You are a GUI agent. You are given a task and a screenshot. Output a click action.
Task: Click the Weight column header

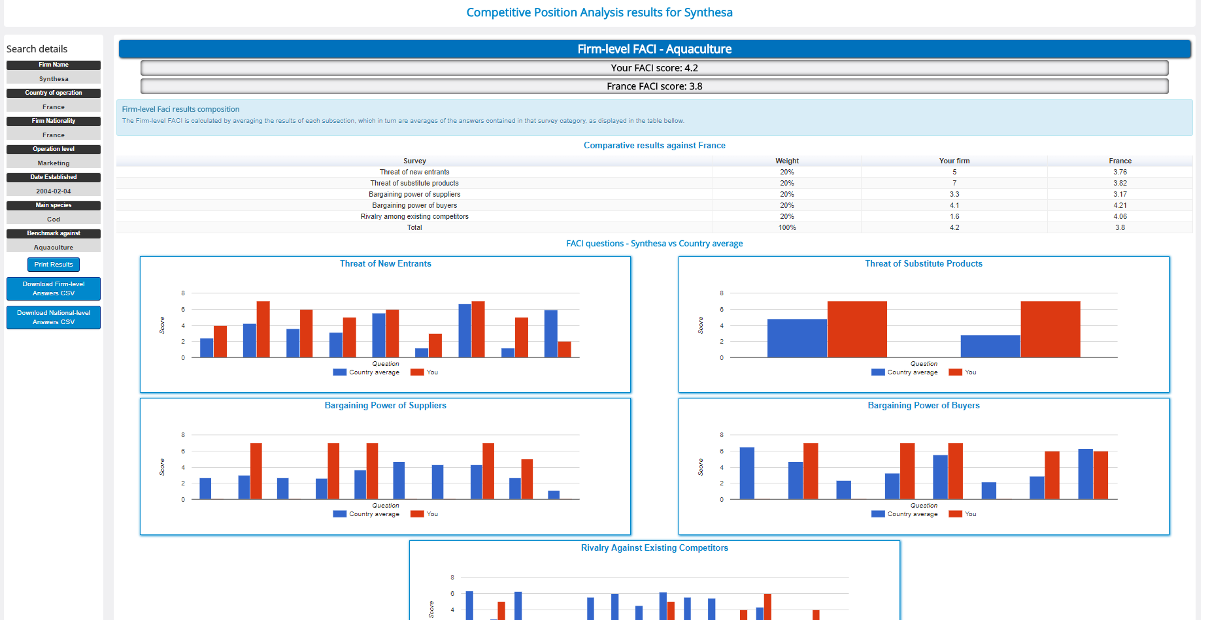pyautogui.click(x=787, y=161)
